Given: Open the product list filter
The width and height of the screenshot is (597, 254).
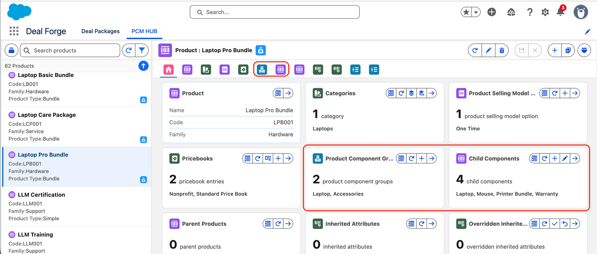Looking at the screenshot, I should [x=142, y=50].
